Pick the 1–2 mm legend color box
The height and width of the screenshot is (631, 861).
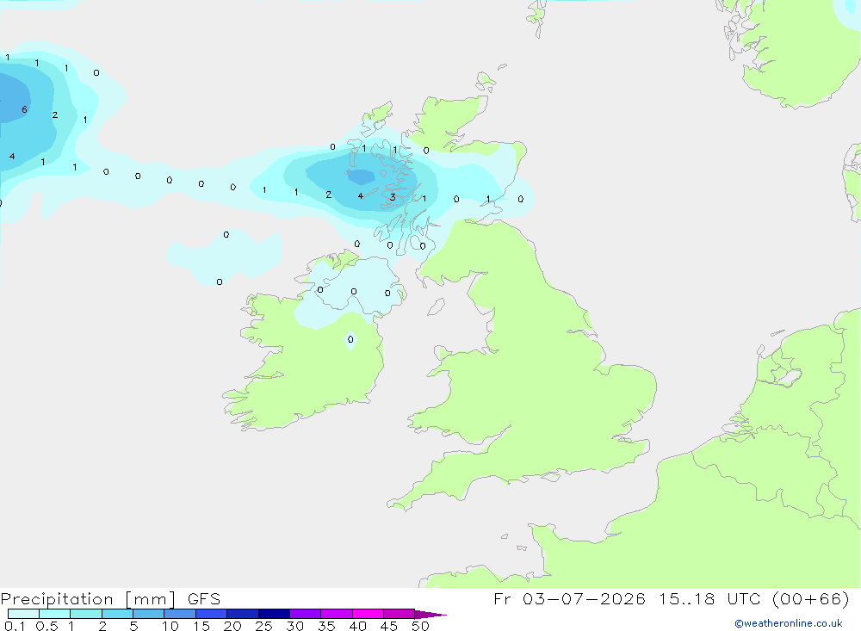click(85, 614)
